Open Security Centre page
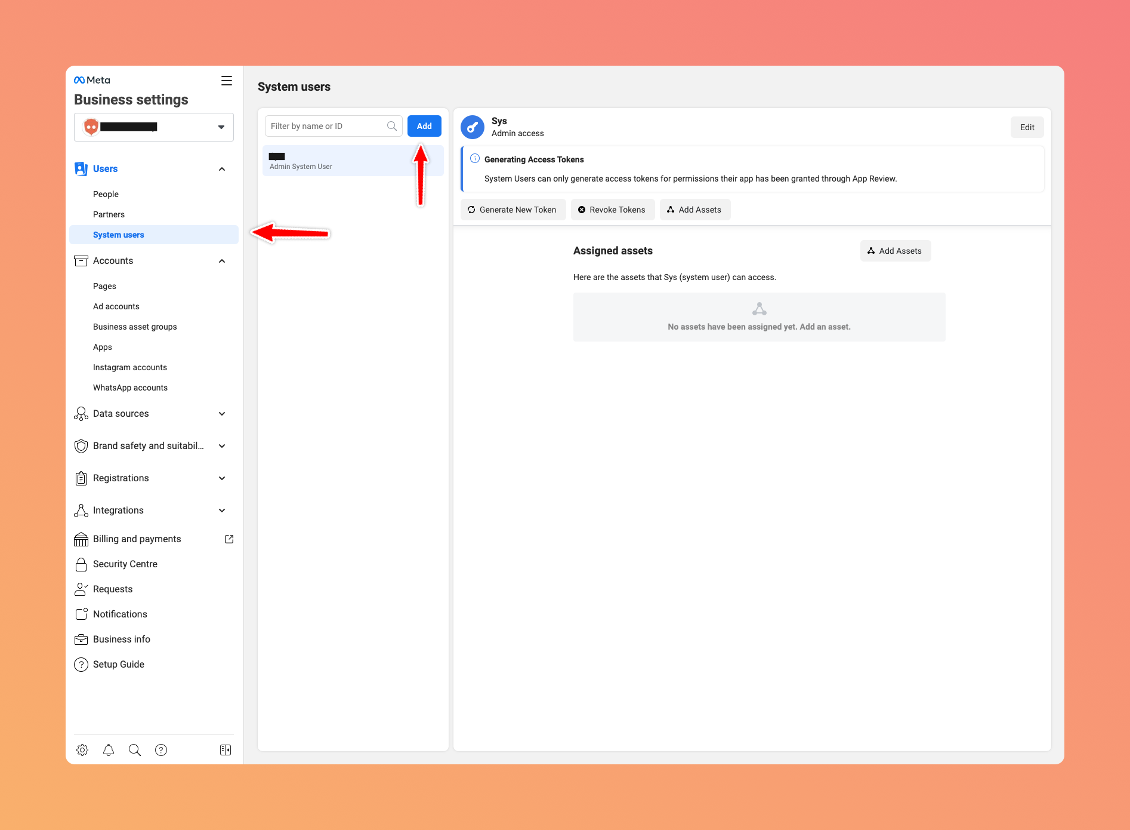This screenshot has width=1130, height=830. coord(125,564)
